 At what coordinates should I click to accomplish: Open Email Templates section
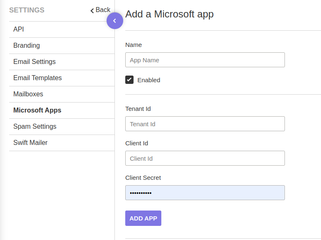click(62, 78)
